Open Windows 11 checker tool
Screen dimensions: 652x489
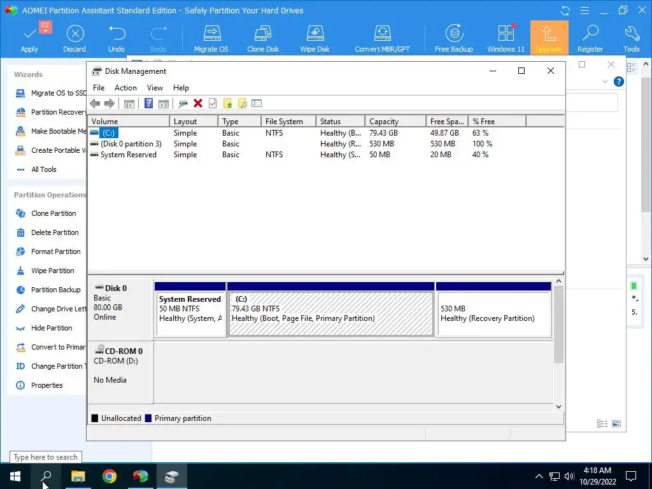(x=506, y=38)
